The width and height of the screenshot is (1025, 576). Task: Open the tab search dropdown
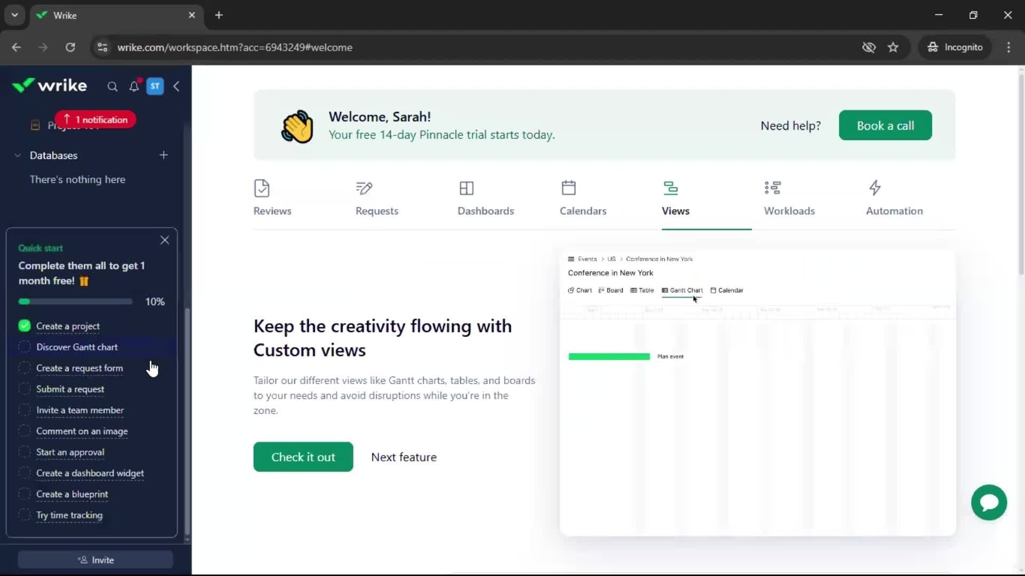(x=15, y=15)
